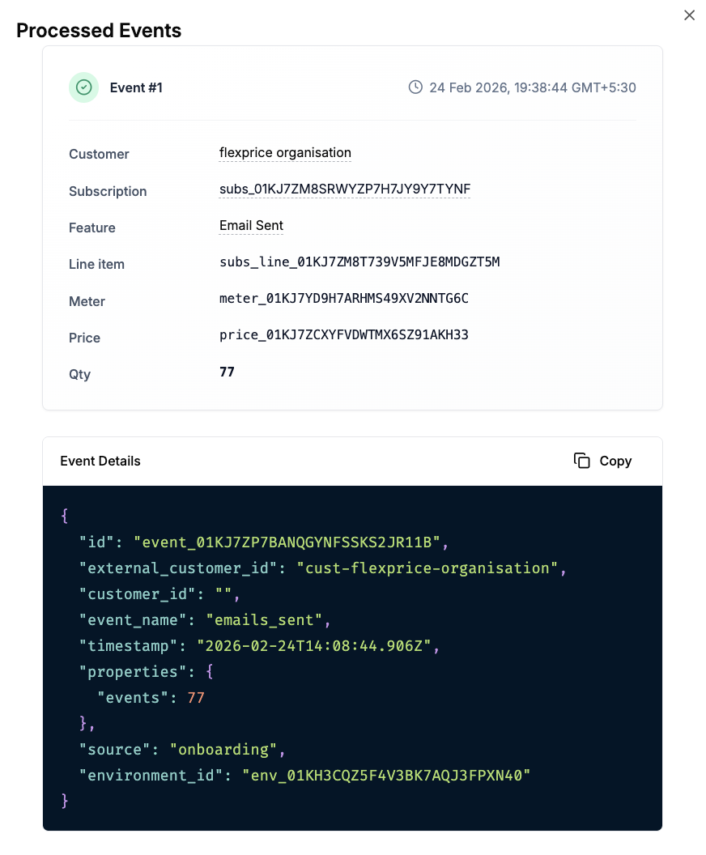Open the flexprice organisation customer link
Image resolution: width=706 pixels, height=855 pixels.
[x=284, y=152]
